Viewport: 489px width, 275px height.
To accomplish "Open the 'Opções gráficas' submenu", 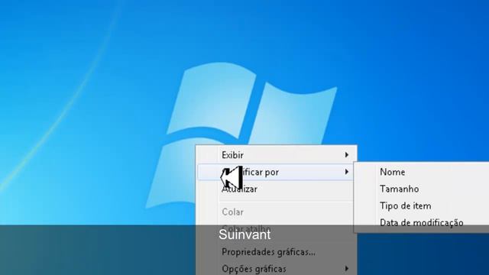I will point(276,268).
